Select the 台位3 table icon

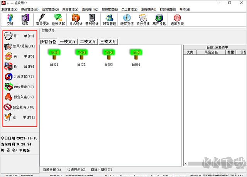(109, 57)
